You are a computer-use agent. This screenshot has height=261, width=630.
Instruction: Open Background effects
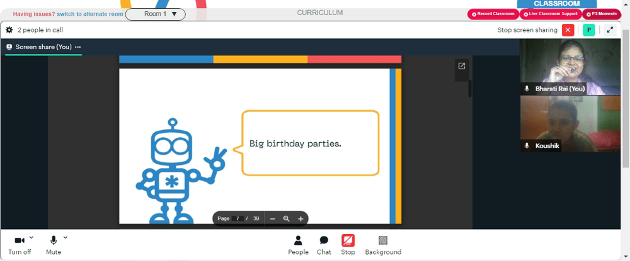coord(383,245)
